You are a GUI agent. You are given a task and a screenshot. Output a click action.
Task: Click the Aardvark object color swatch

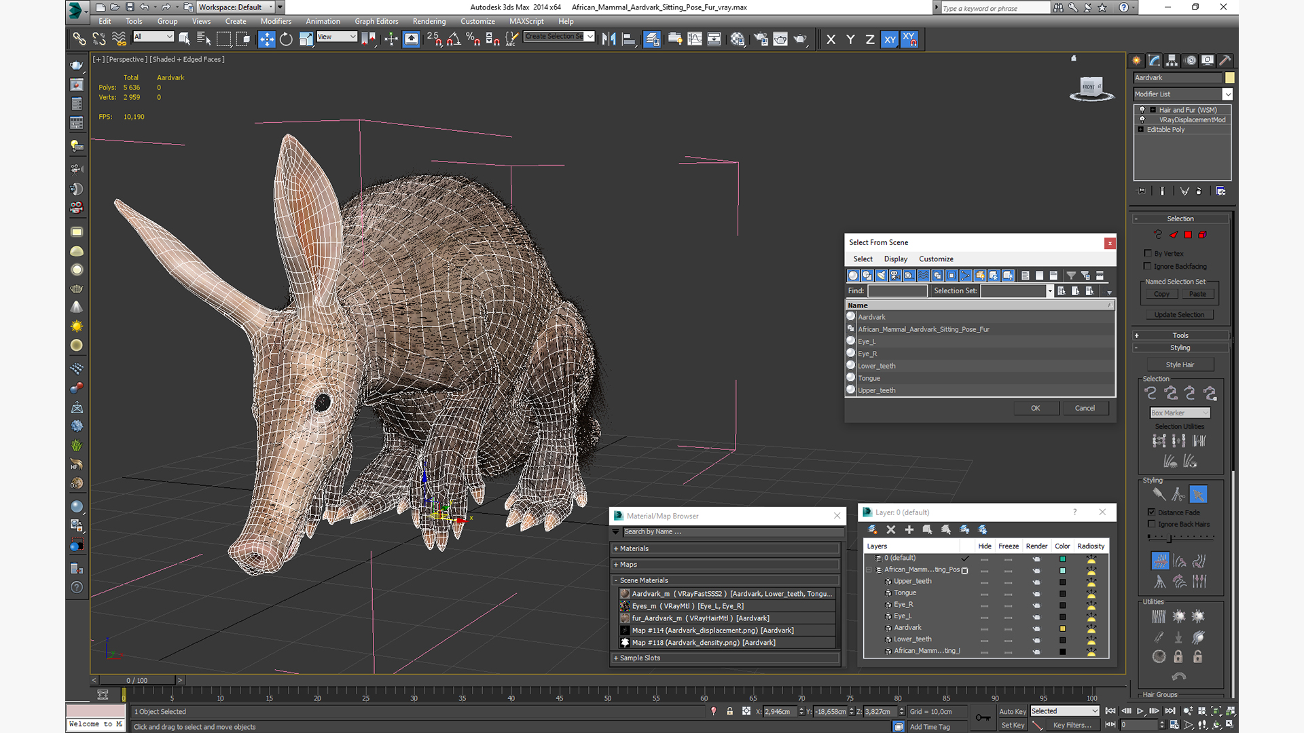[x=1229, y=77]
